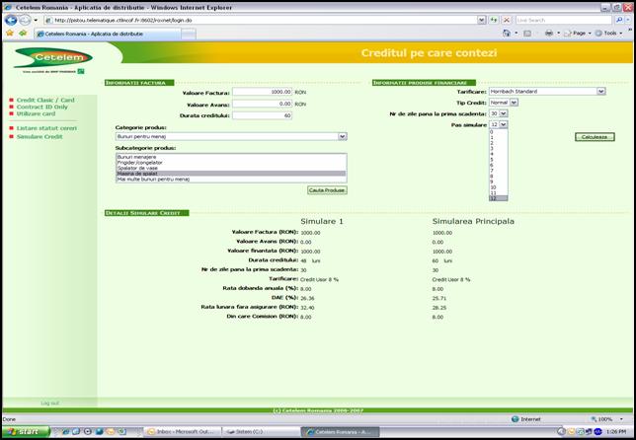Open the Simulare Credit link

coord(40,137)
